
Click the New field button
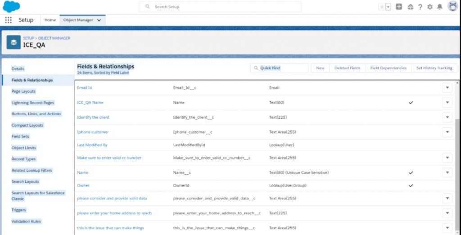point(320,68)
